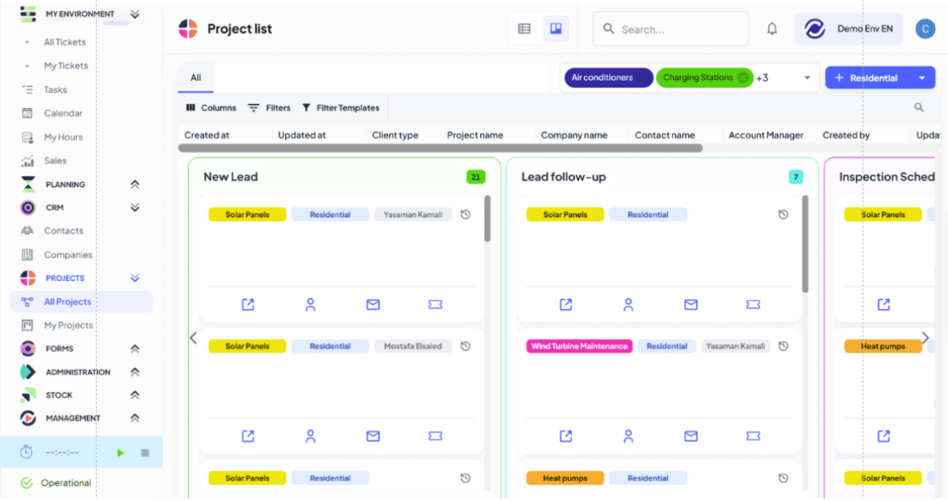The image size is (948, 500).
Task: Click the ticket icon on Wind Turbine Maintenance card
Action: click(x=753, y=436)
